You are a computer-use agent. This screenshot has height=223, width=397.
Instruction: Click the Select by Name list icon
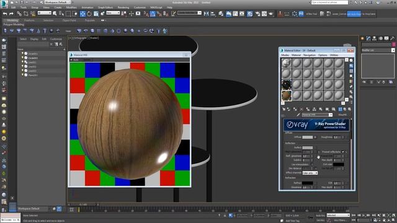pos(61,14)
